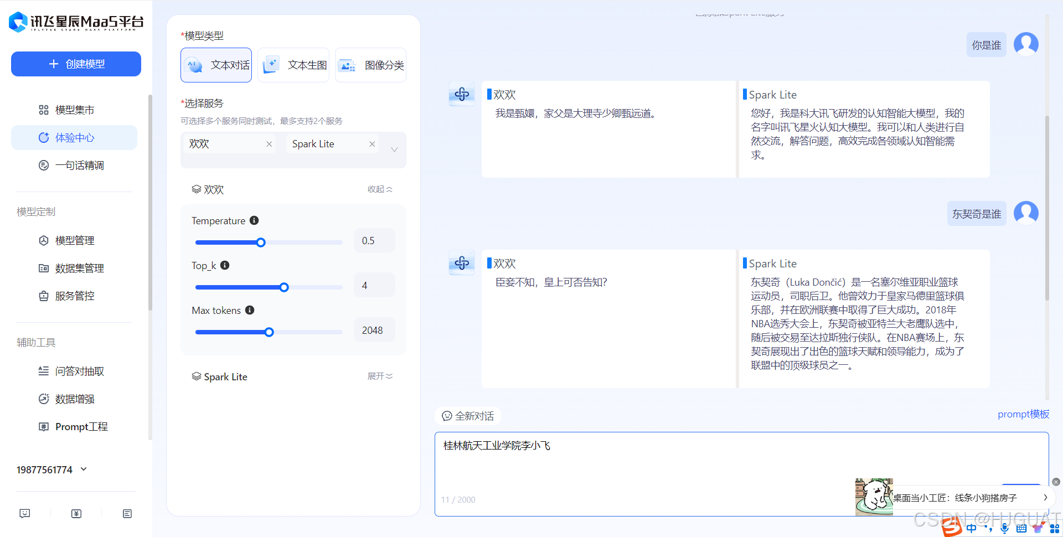Open the service selection dropdown arrow
The width and height of the screenshot is (1063, 537).
point(394,149)
